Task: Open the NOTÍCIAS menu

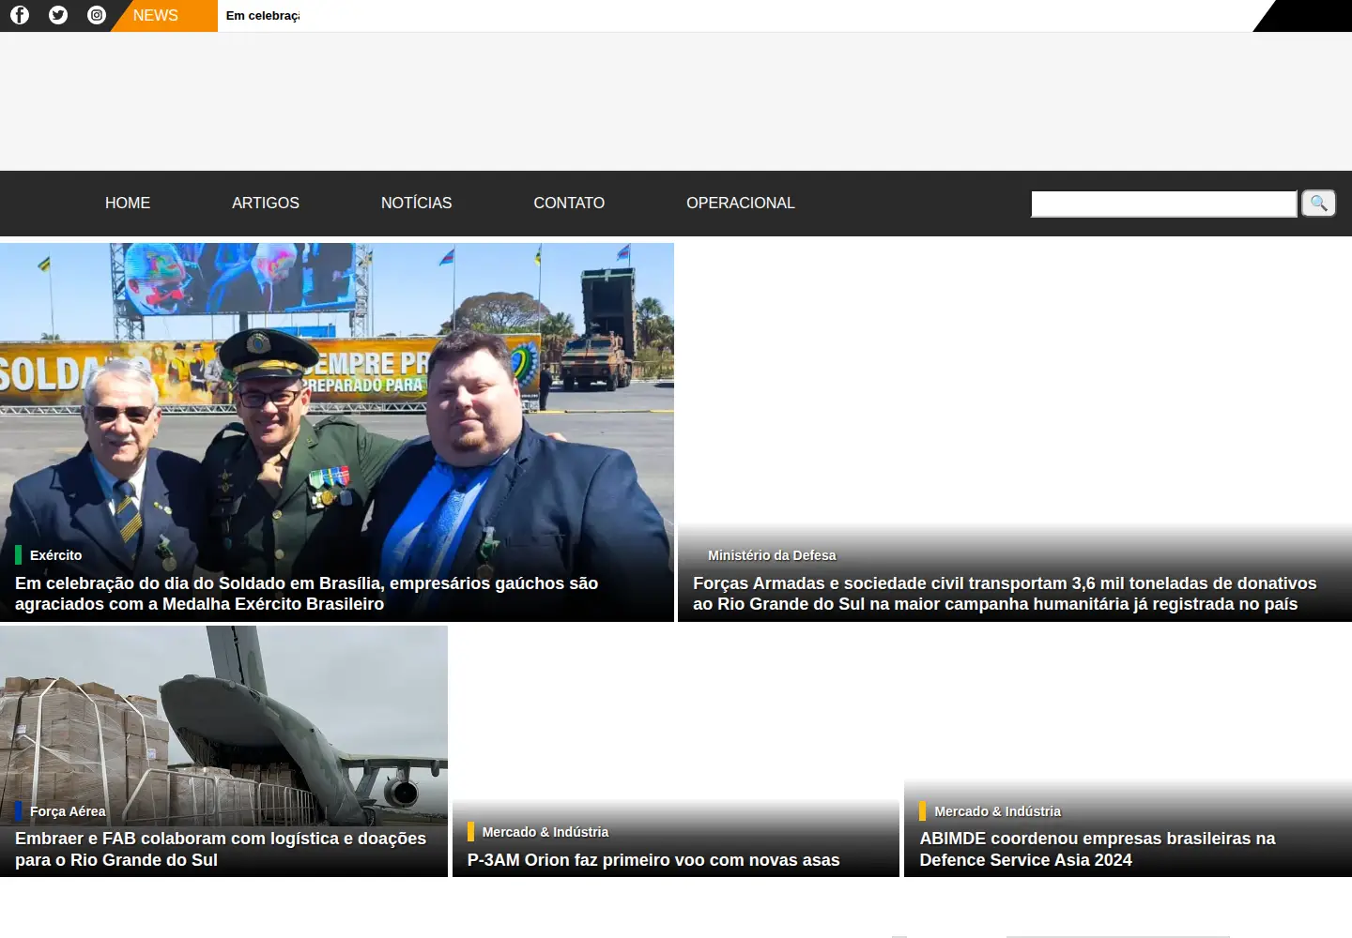Action: click(x=416, y=203)
